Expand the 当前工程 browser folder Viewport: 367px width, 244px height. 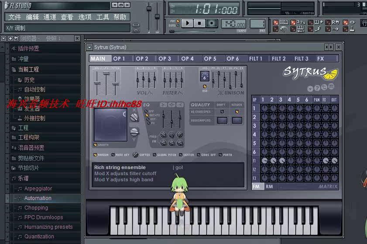point(28,69)
